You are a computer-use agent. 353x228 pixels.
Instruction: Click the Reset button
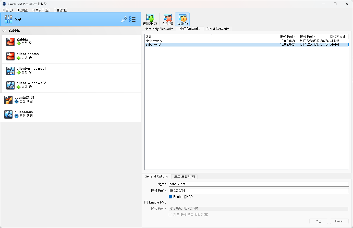[x=339, y=221]
